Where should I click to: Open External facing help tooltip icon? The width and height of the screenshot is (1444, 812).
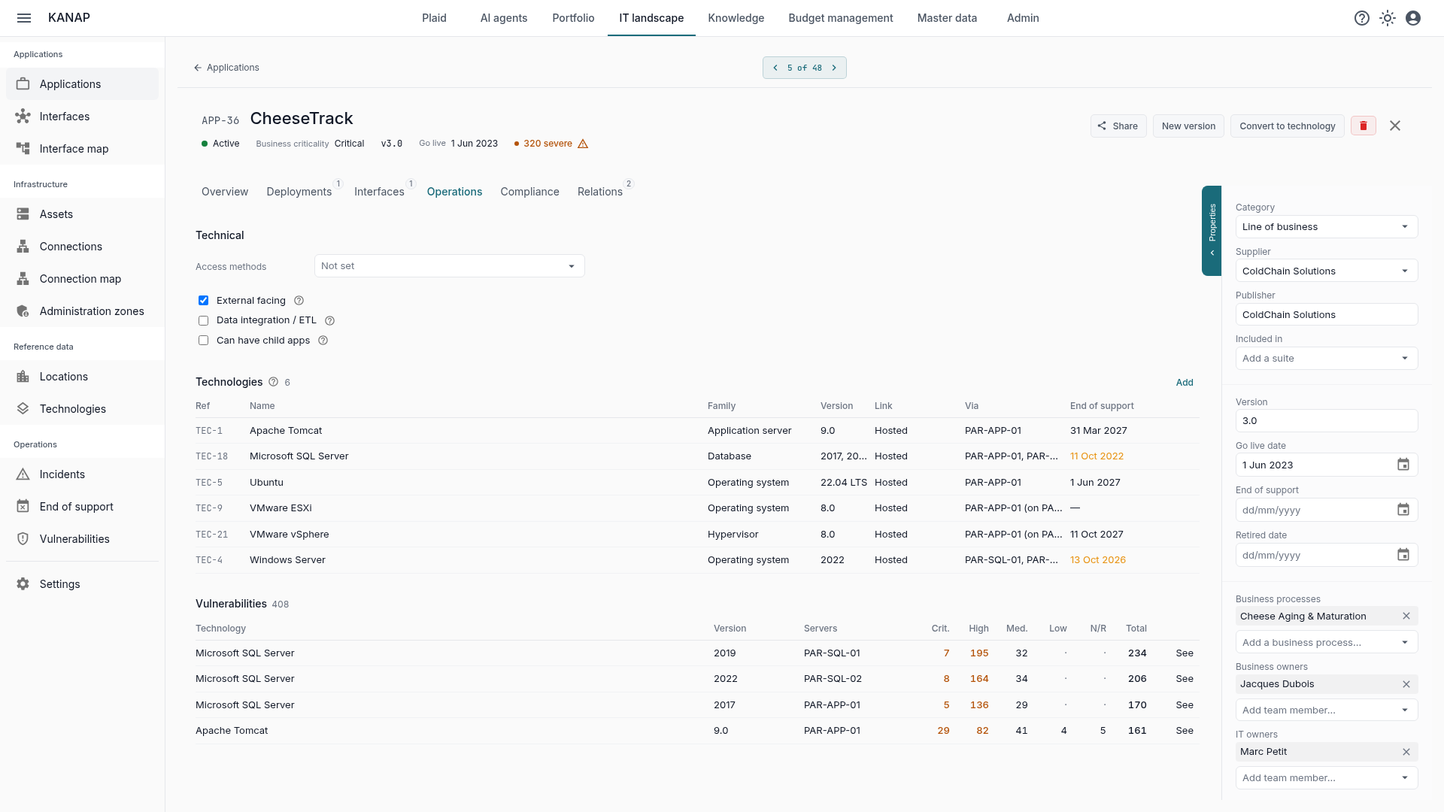[x=299, y=301]
